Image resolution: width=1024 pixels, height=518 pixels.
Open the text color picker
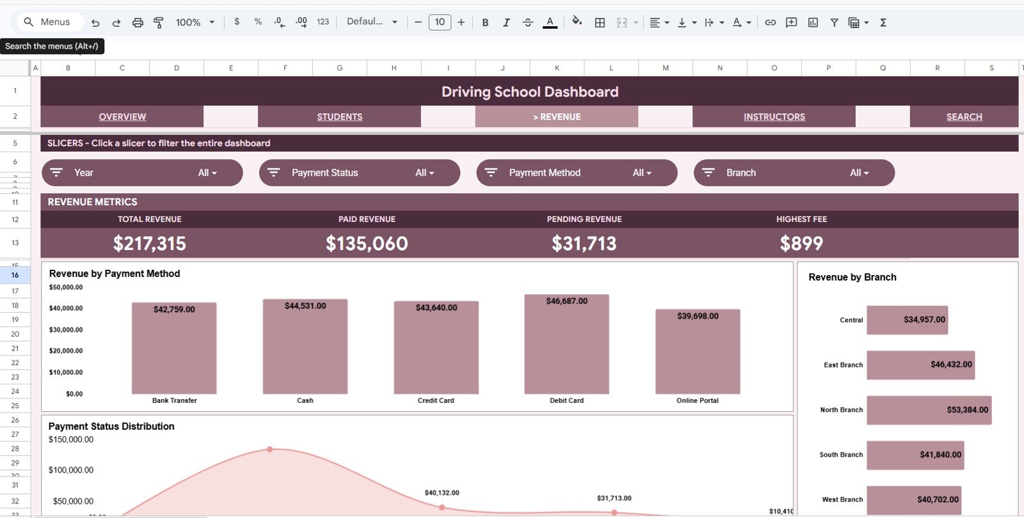pos(550,22)
